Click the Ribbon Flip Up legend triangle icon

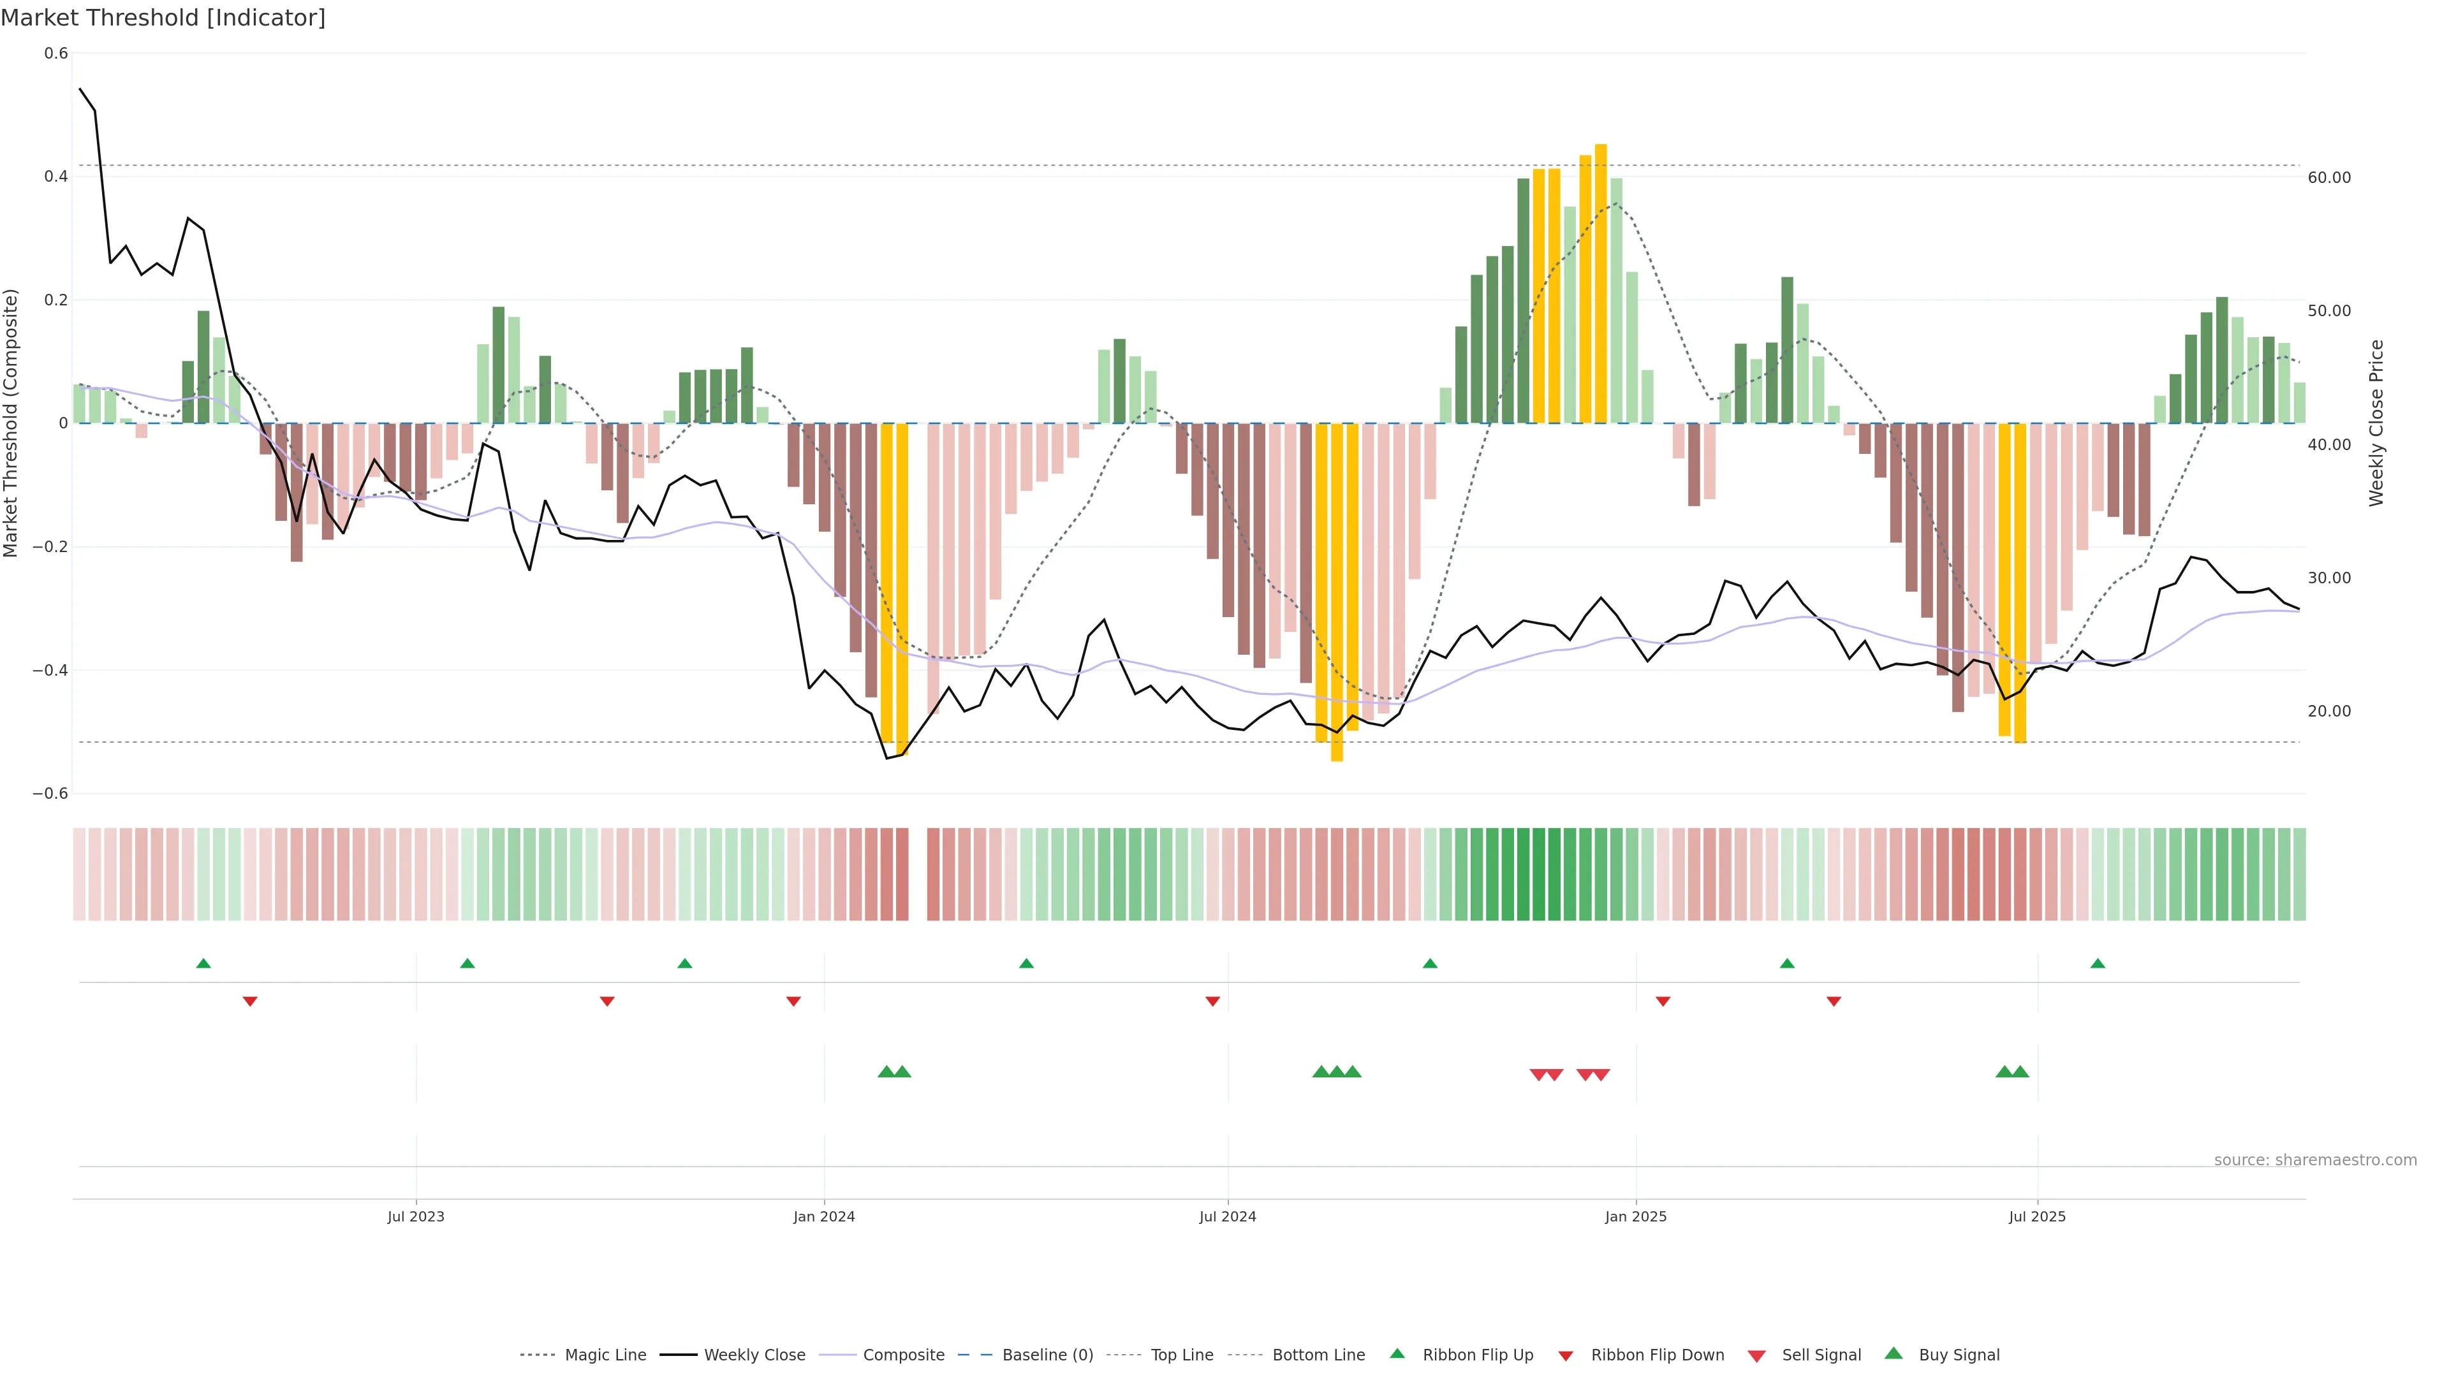click(1397, 1353)
